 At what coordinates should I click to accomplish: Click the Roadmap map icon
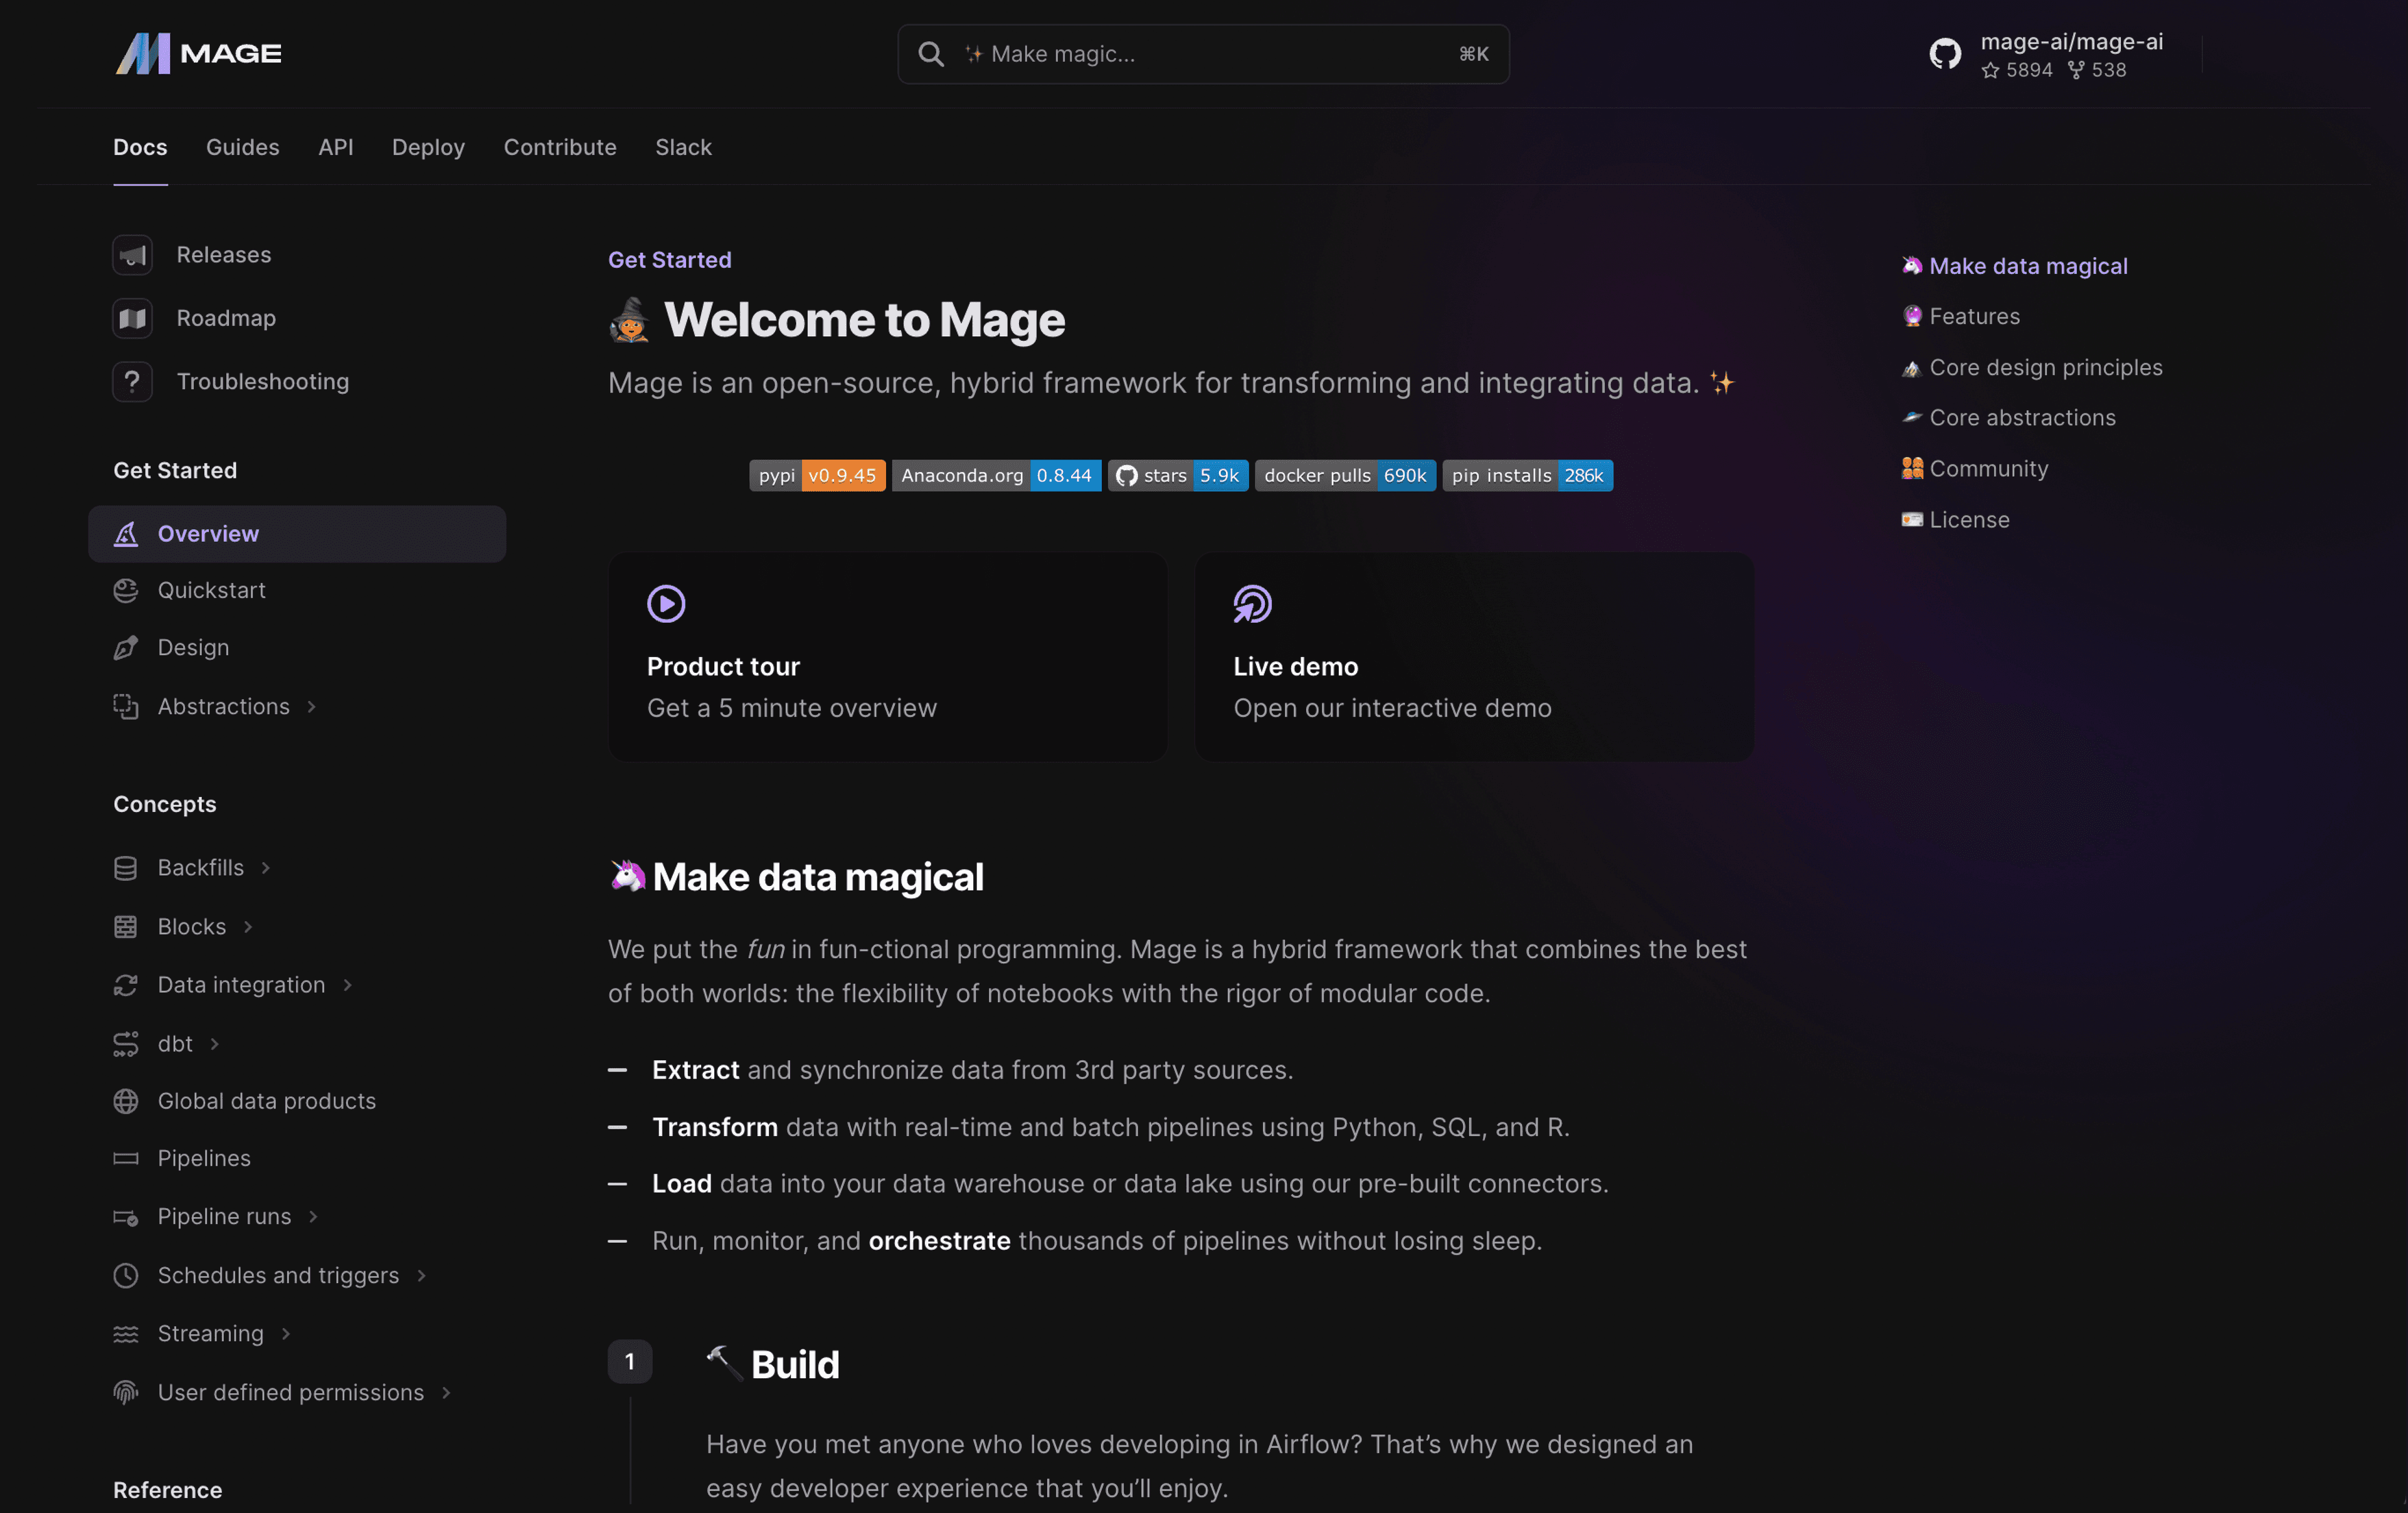[x=132, y=318]
